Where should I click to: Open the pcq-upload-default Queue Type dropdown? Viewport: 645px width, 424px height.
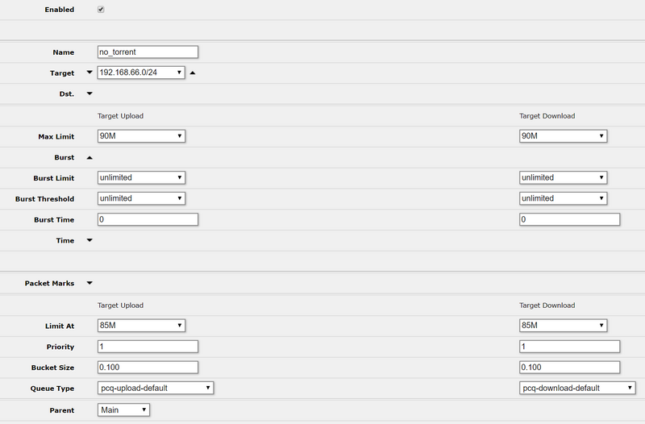156,388
